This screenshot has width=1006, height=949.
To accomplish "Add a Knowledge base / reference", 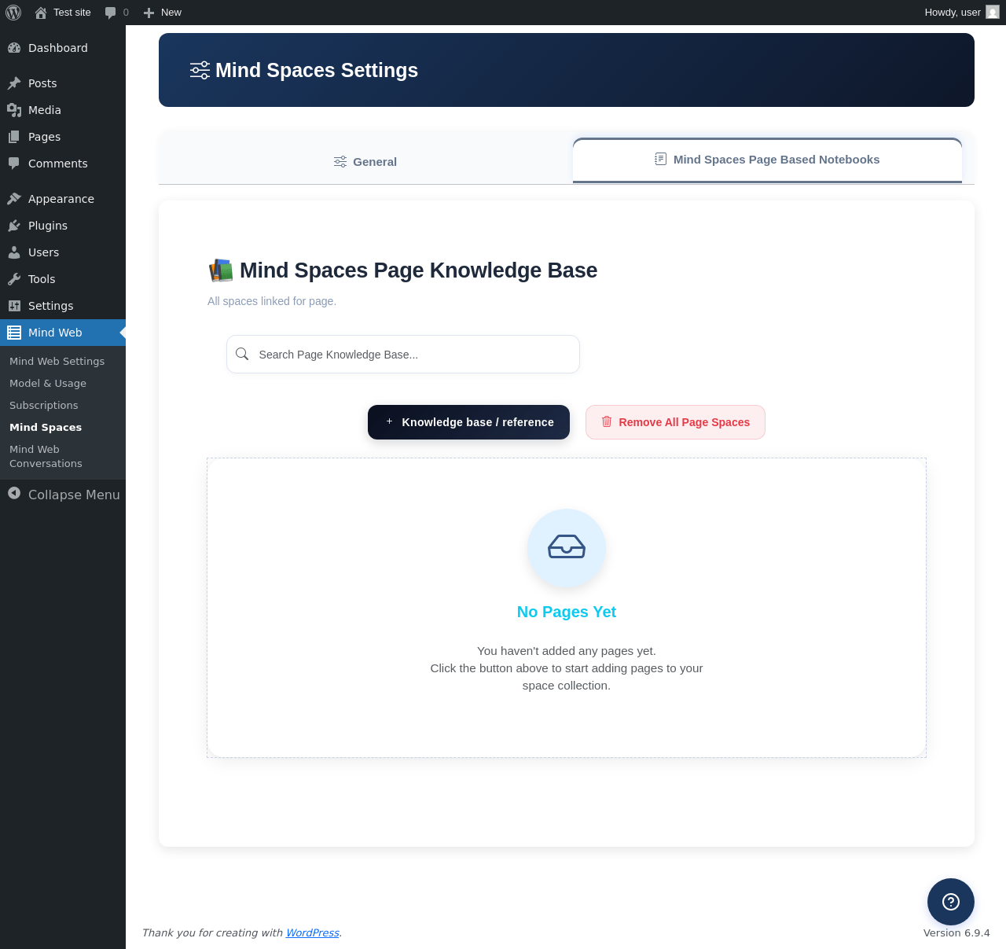I will [468, 422].
